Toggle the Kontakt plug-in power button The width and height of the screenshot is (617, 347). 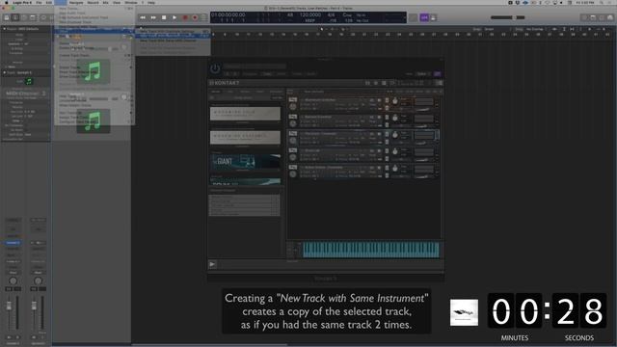[215, 68]
